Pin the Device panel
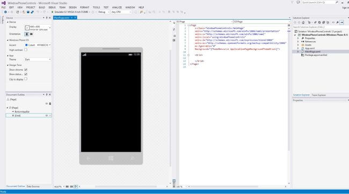 (x=47, y=18)
